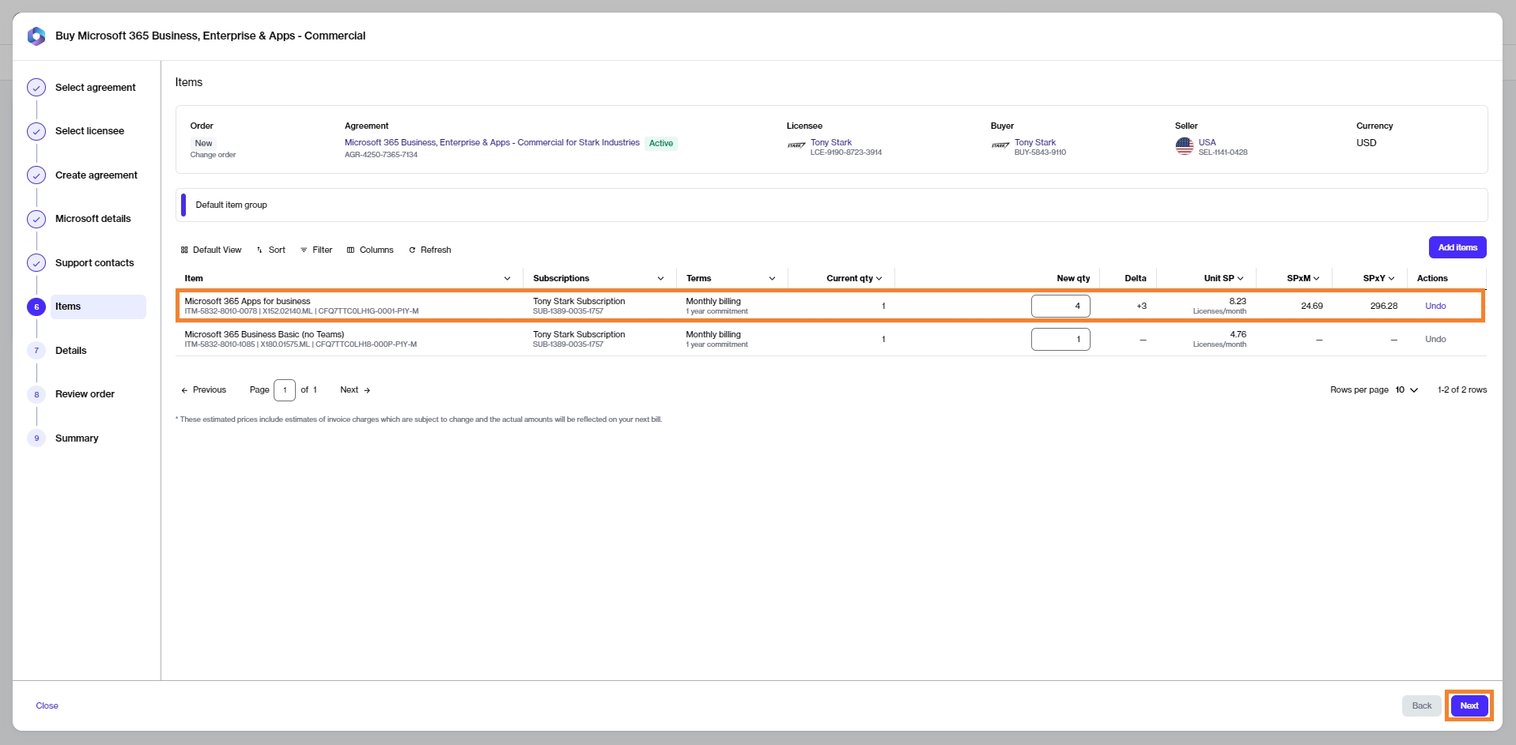1516x745 pixels.
Task: Close the purchase wizard
Action: tap(47, 705)
